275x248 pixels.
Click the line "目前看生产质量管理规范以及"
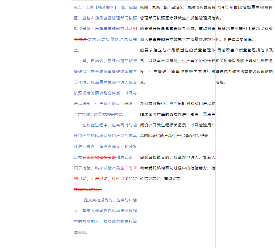point(245,50)
